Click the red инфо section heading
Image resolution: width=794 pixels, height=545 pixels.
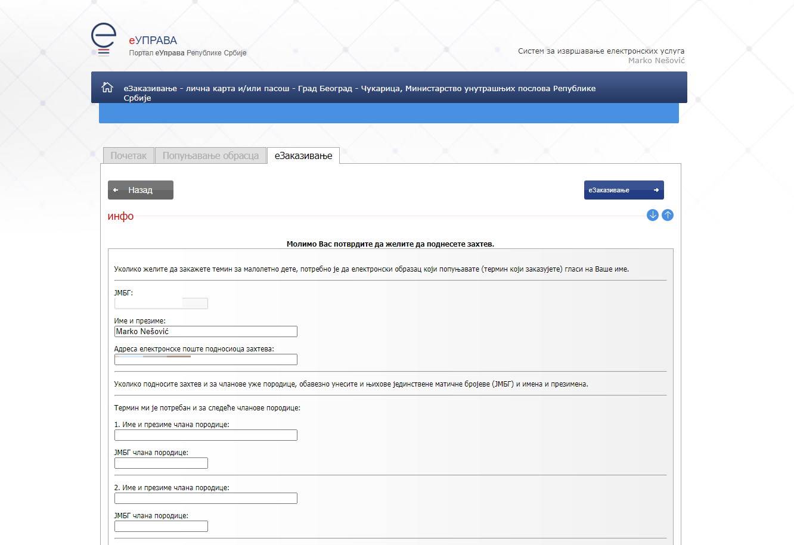[120, 216]
